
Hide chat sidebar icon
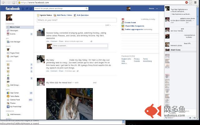(194, 118)
